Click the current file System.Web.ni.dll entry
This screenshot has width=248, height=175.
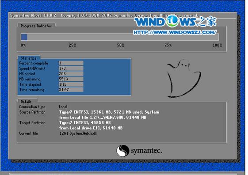point(78,133)
